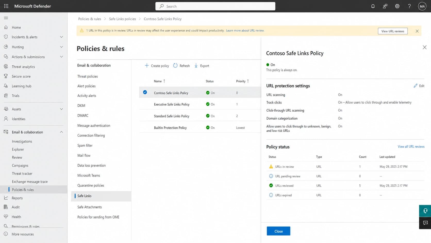Click the URLs reviewed status row
The height and width of the screenshot is (243, 431).
pyautogui.click(x=345, y=185)
